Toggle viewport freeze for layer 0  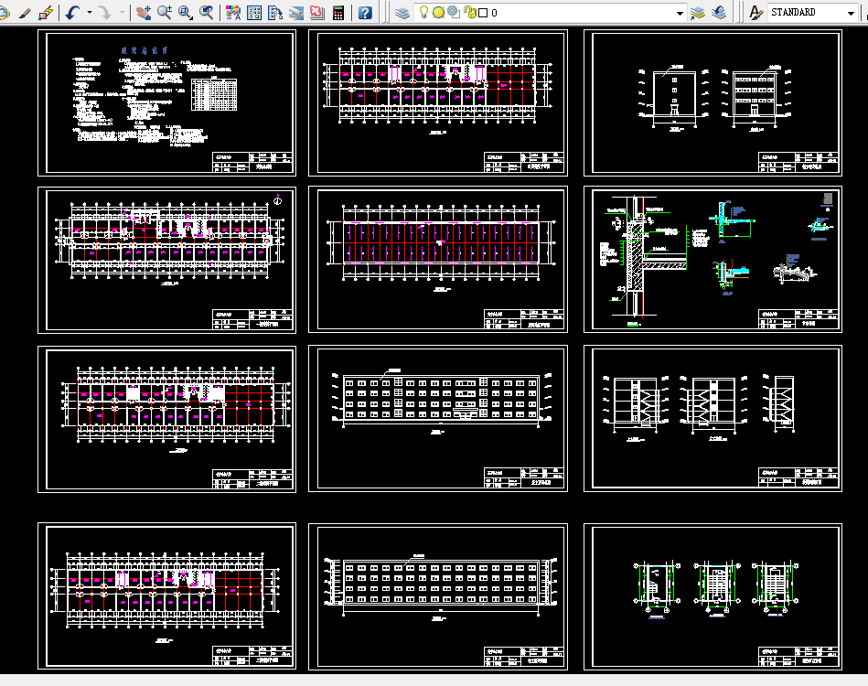coord(454,12)
